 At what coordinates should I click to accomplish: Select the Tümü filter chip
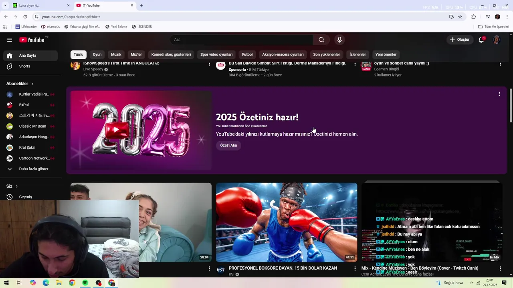point(79,54)
